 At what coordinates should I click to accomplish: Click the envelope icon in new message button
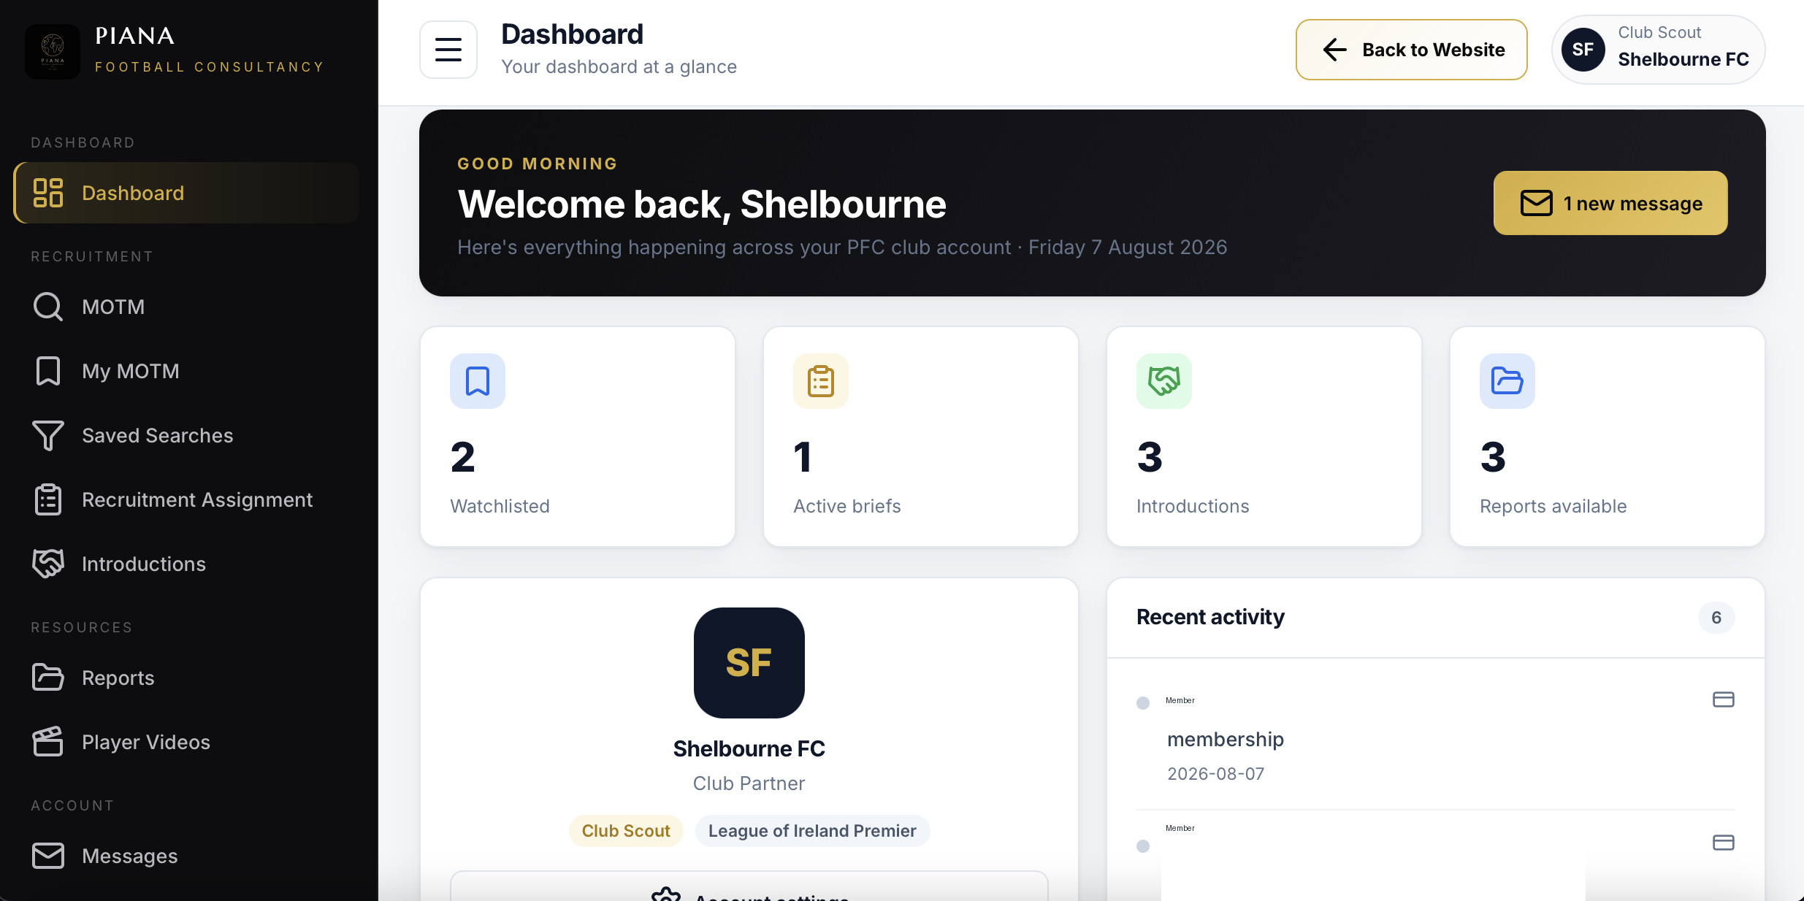pyautogui.click(x=1536, y=203)
